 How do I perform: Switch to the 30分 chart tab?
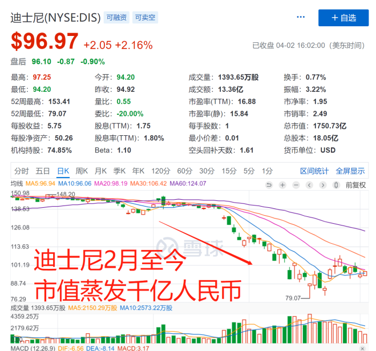[207, 171]
